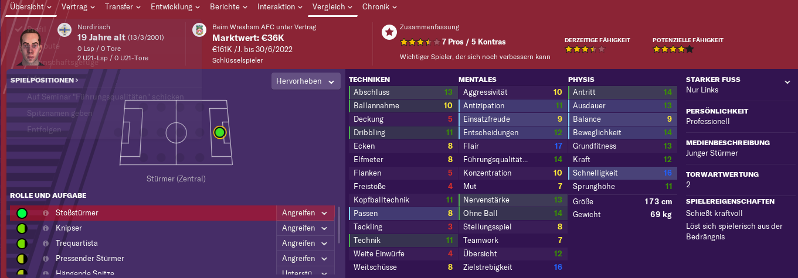Open the Vertrag menu
The width and height of the screenshot is (798, 278).
pyautogui.click(x=79, y=7)
